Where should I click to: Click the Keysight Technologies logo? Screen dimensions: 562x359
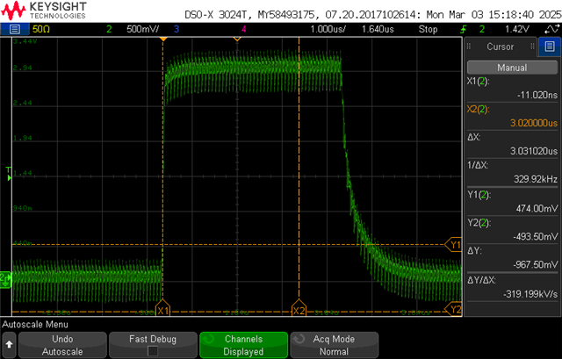(x=44, y=11)
